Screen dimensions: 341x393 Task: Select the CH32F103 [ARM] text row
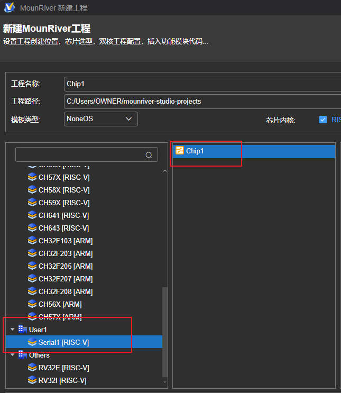66,241
